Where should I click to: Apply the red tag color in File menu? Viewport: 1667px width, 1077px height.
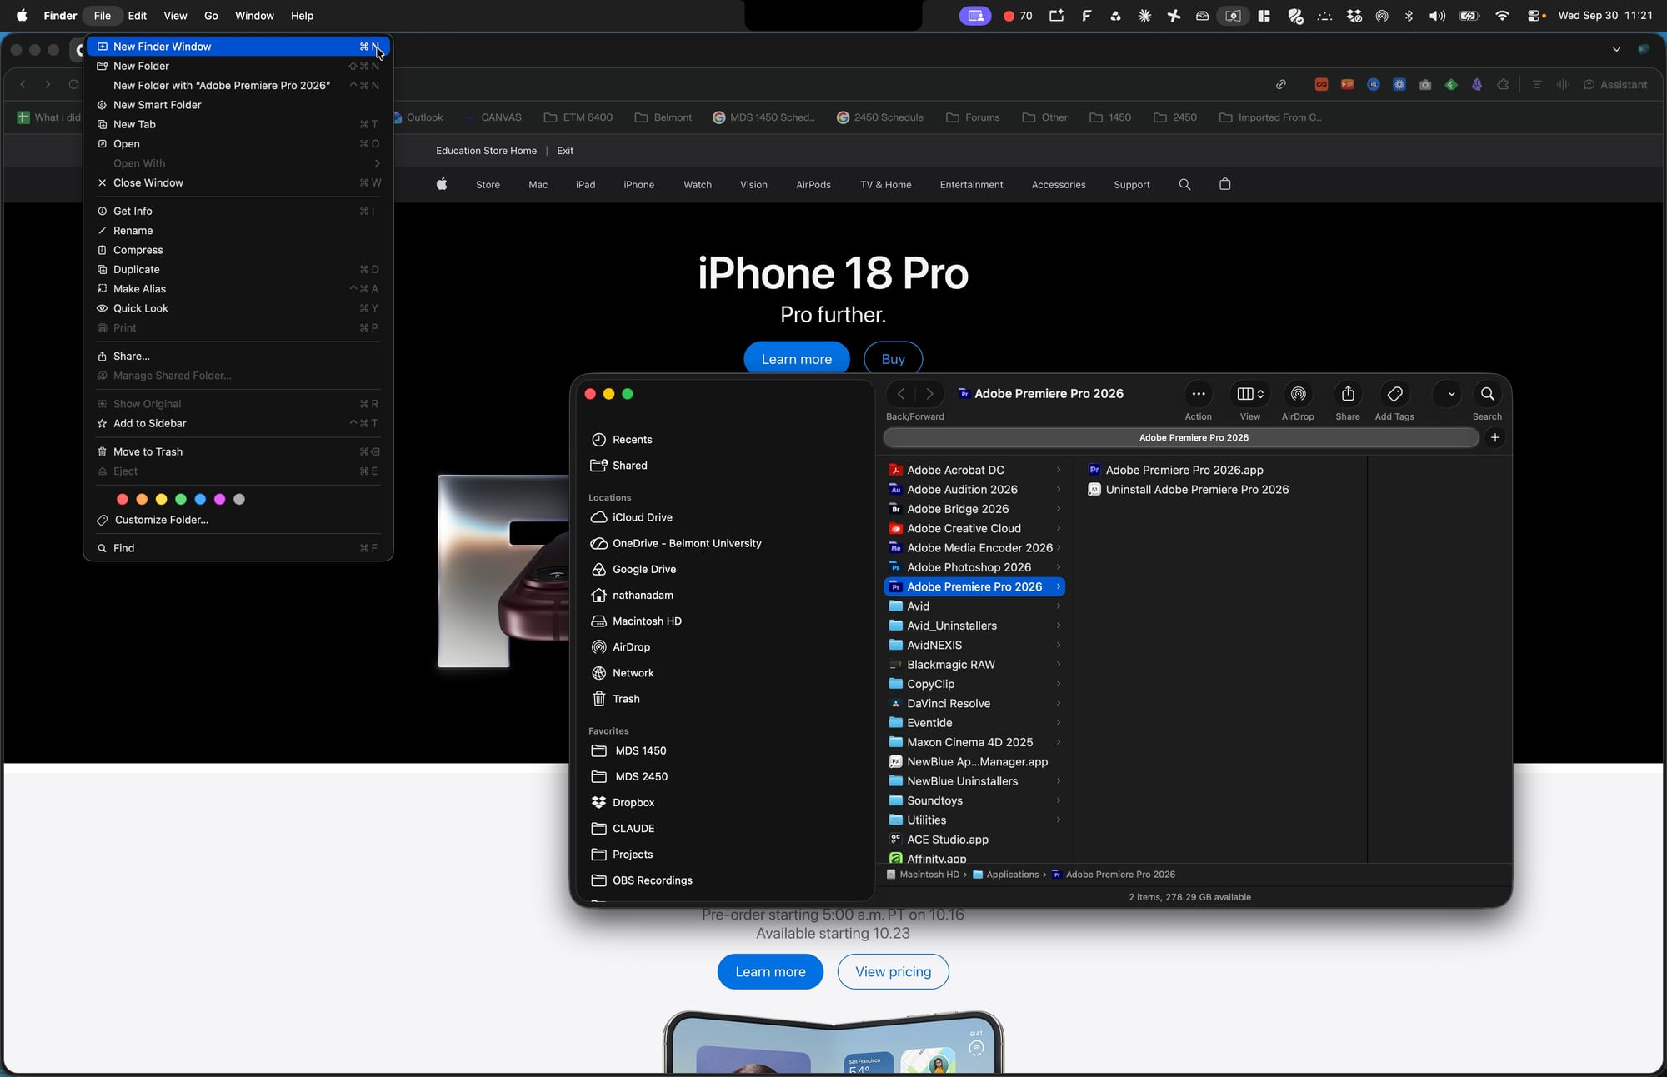click(123, 500)
